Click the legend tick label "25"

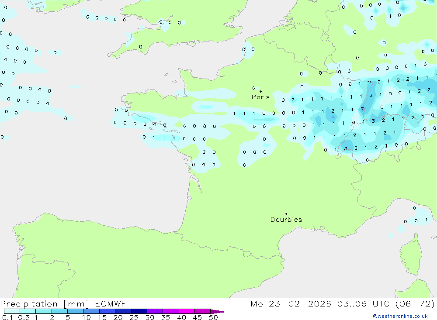click(134, 317)
